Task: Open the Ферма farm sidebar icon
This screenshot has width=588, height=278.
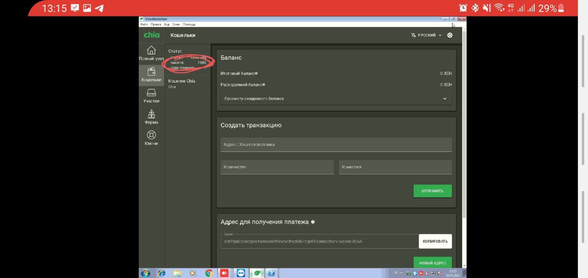Action: (151, 117)
